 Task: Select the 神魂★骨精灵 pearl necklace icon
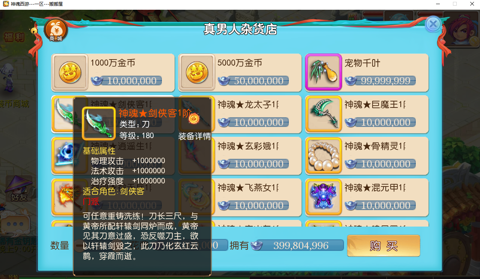(x=323, y=156)
